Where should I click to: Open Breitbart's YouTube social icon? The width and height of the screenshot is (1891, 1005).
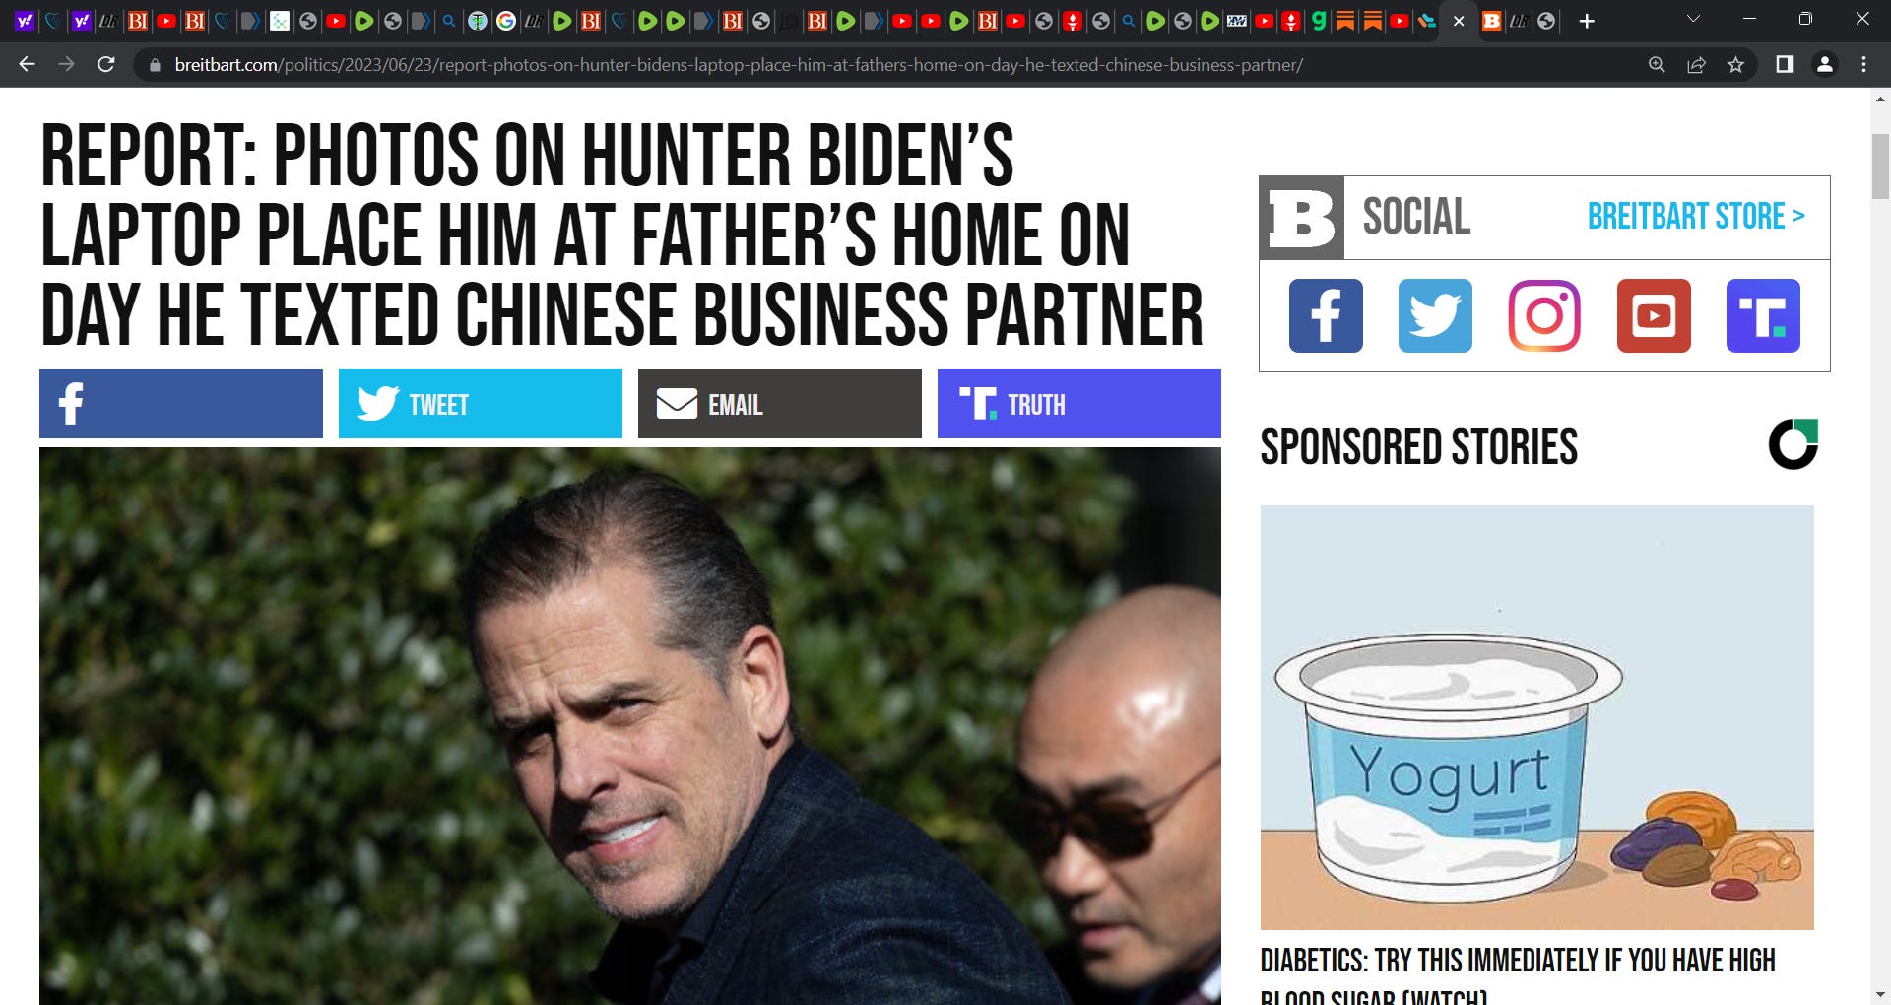tap(1654, 315)
